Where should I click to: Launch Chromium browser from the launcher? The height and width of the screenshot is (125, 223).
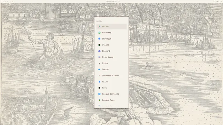click(x=111, y=39)
